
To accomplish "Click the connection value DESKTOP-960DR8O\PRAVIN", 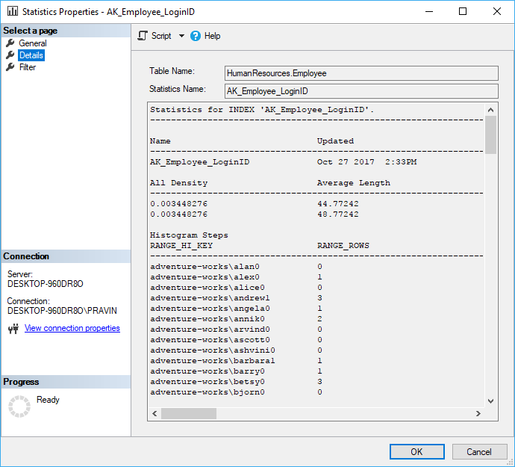I will 62,311.
